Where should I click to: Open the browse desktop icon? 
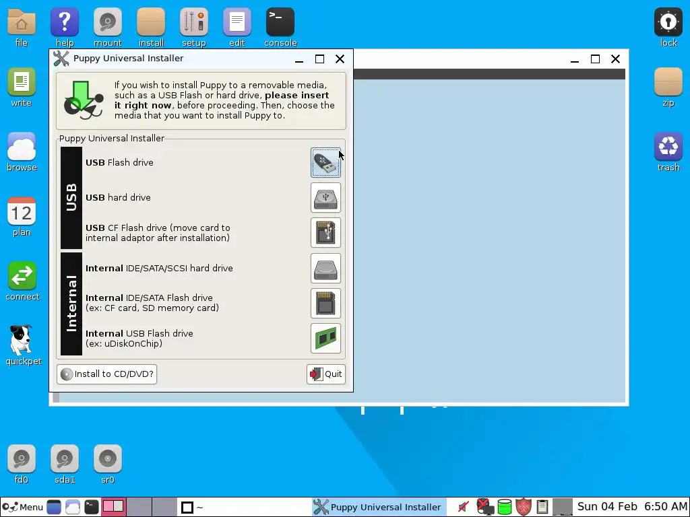(x=21, y=152)
